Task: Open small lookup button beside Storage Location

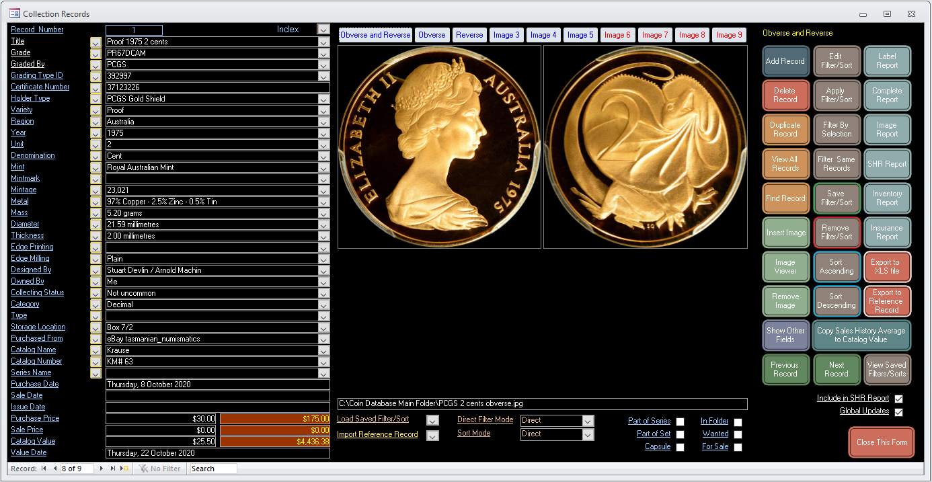Action: (95, 327)
